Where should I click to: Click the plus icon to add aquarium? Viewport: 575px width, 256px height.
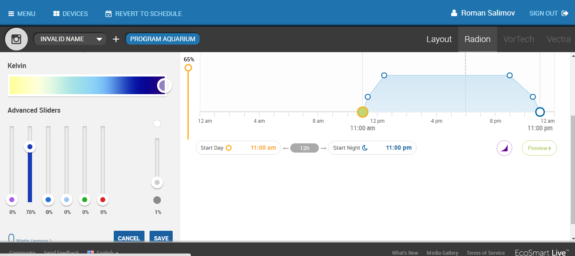click(x=116, y=39)
